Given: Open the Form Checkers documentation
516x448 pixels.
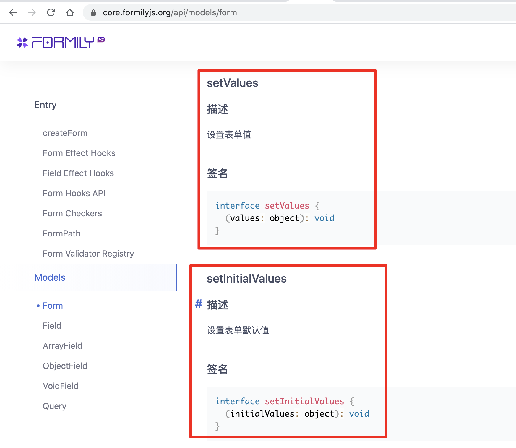Looking at the screenshot, I should click(72, 213).
